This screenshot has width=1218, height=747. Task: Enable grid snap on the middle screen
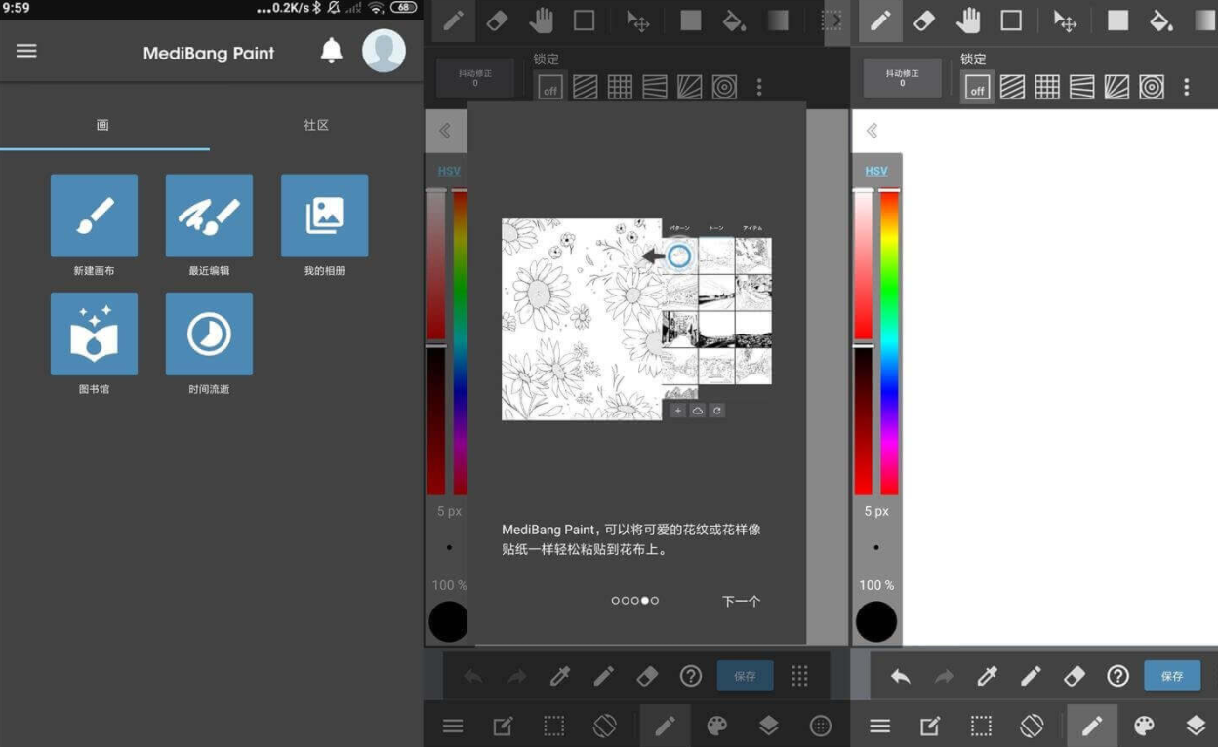(620, 88)
